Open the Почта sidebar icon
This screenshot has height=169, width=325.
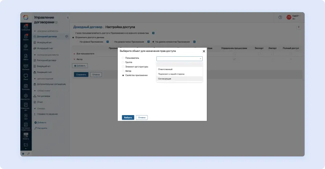(26, 47)
